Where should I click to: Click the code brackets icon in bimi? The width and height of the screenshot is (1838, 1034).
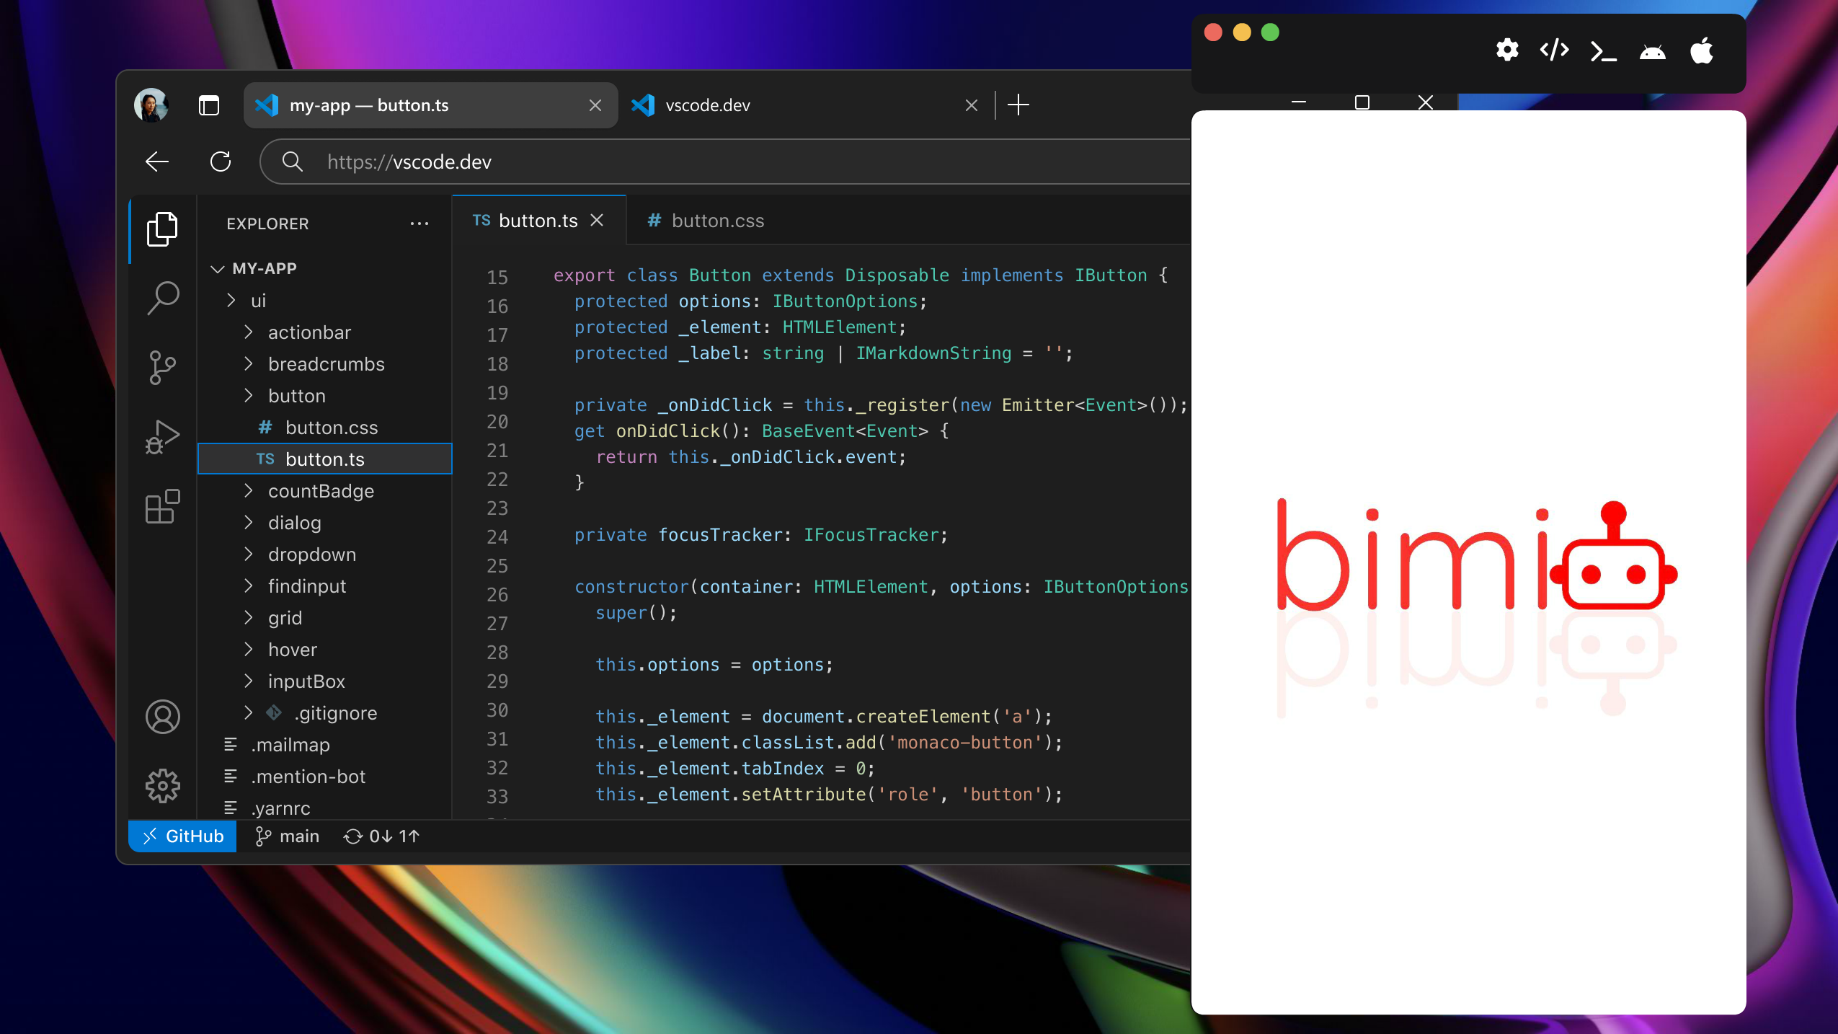point(1554,50)
